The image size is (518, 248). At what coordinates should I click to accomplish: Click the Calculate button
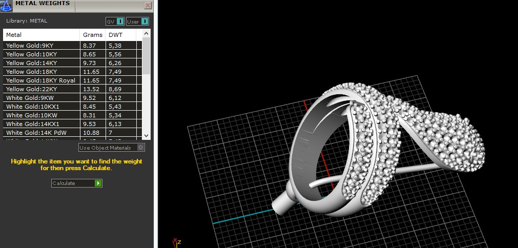pyautogui.click(x=77, y=183)
